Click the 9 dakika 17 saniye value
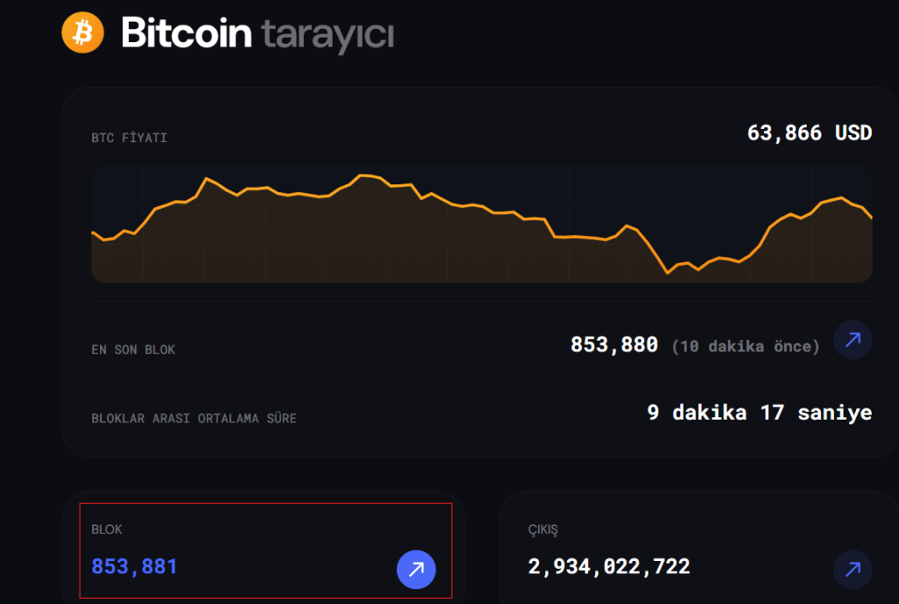The height and width of the screenshot is (604, 899). point(759,413)
